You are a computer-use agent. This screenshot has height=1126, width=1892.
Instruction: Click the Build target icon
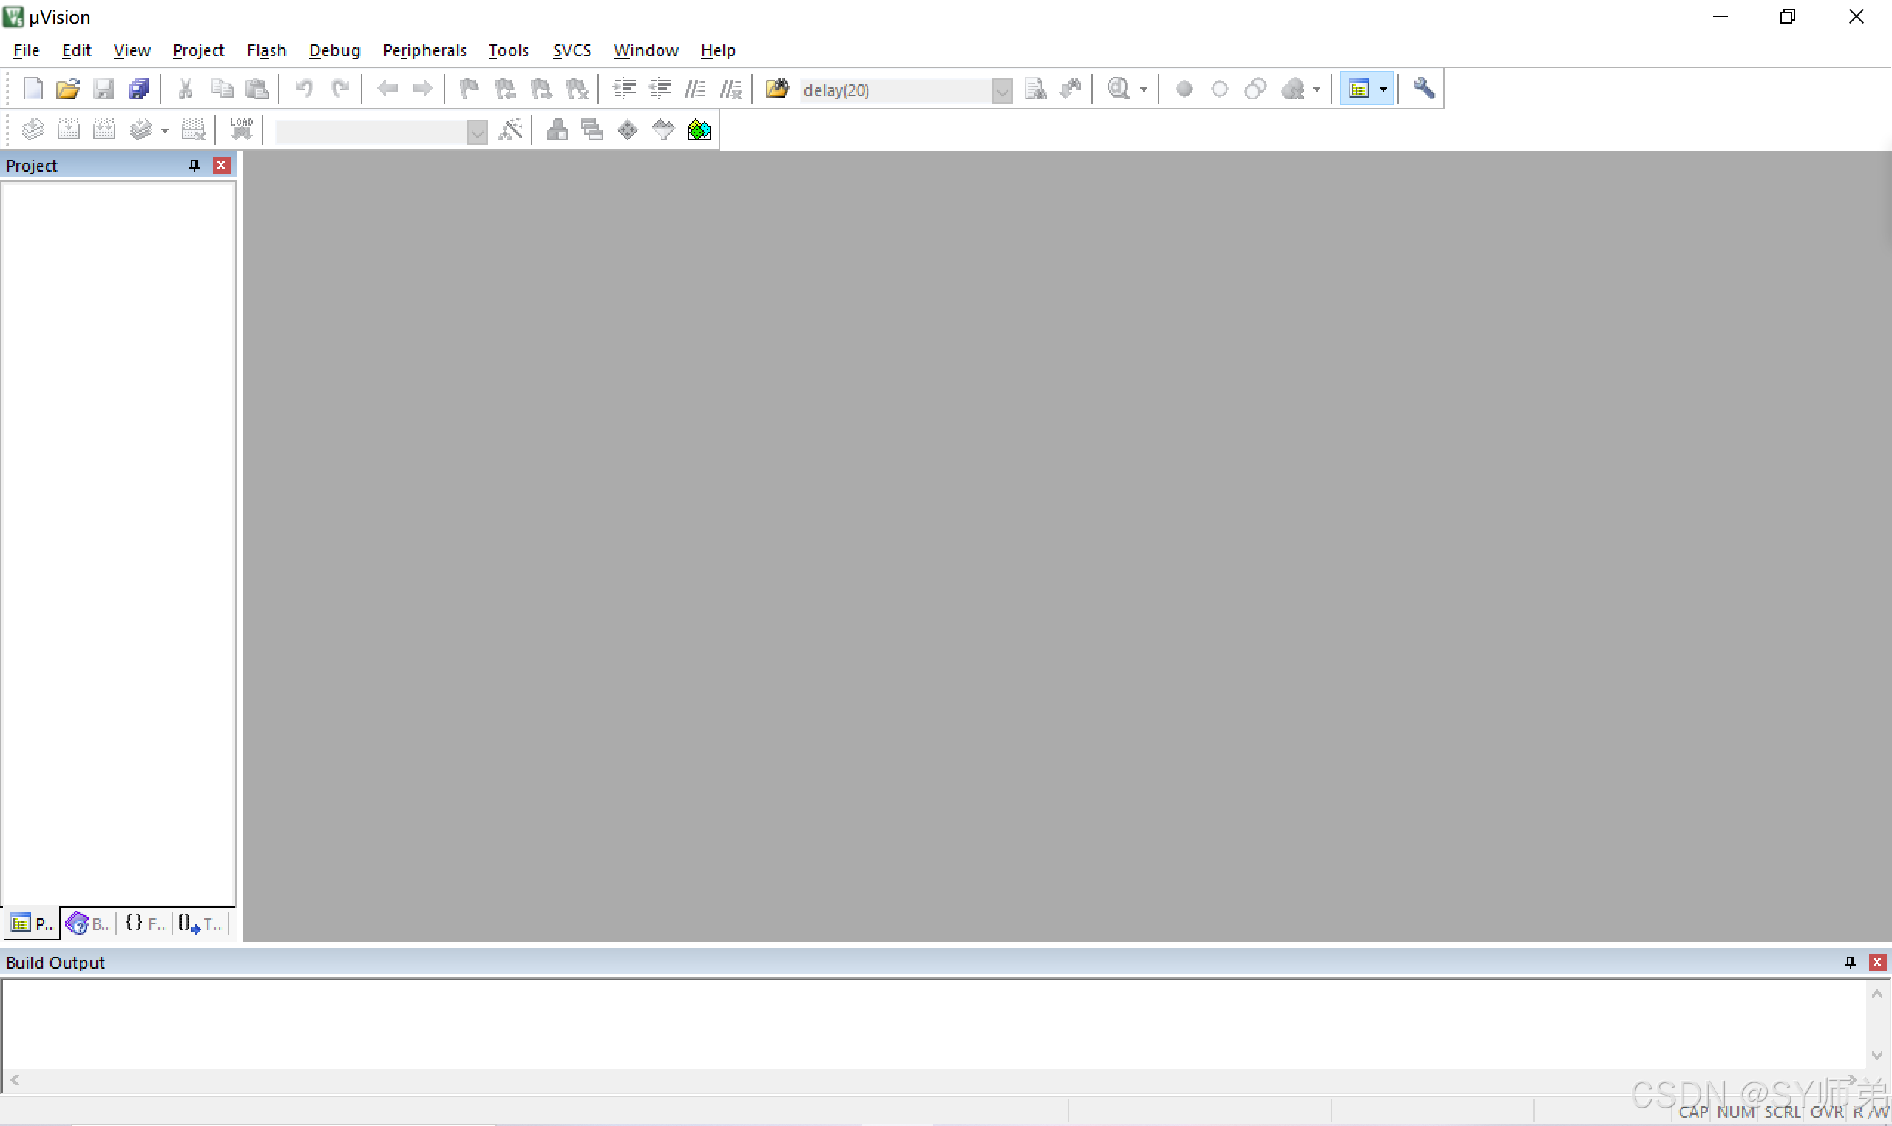[x=68, y=129]
